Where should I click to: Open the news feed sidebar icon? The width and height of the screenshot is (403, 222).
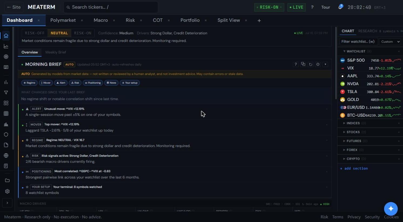(6, 67)
